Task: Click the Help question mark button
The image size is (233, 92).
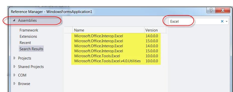Action: point(211,10)
